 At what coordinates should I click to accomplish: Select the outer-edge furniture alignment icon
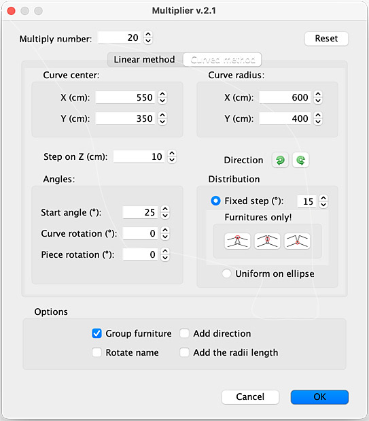(237, 241)
